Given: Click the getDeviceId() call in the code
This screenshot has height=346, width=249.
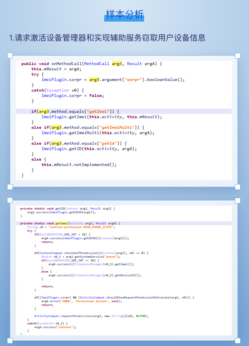Looking at the screenshot, I should [x=128, y=275].
